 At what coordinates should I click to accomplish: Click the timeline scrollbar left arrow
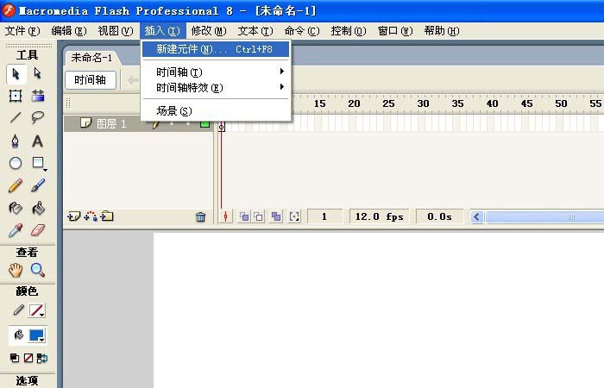click(x=477, y=217)
